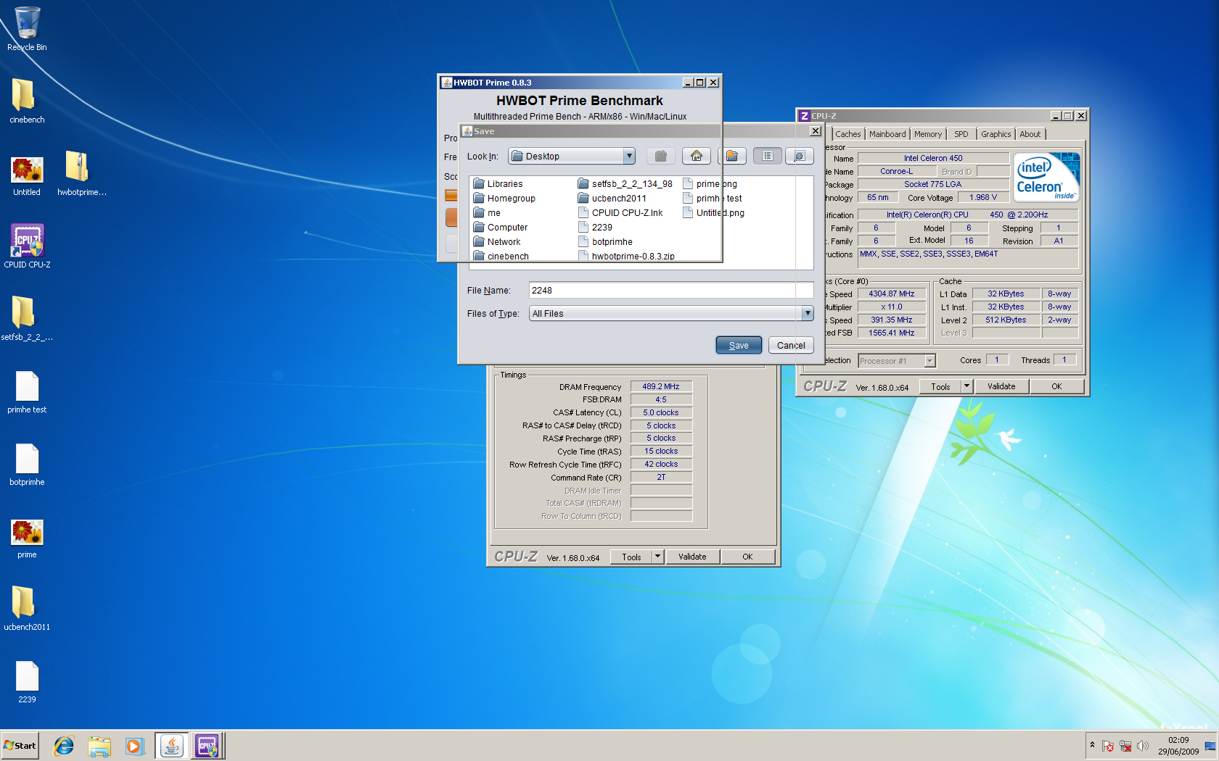
Task: Select primhe test file on desktop
Action: pyautogui.click(x=27, y=391)
